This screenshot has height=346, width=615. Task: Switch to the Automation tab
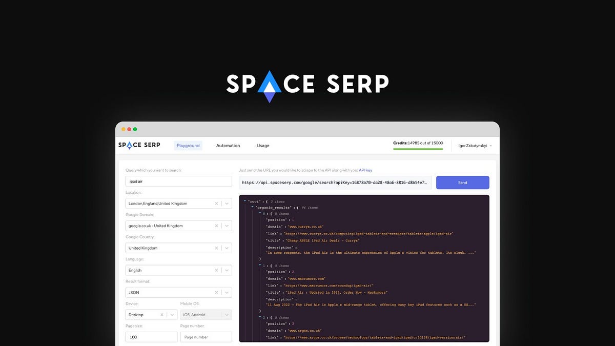click(228, 146)
